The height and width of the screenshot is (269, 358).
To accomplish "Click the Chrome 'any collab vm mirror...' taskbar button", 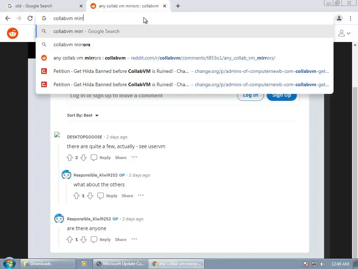I will [177, 264].
